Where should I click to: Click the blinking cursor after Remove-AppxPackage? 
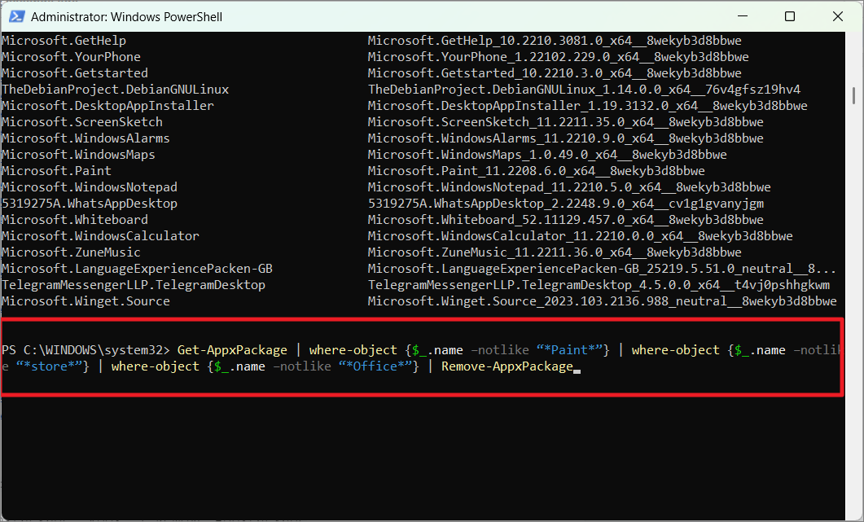click(577, 371)
